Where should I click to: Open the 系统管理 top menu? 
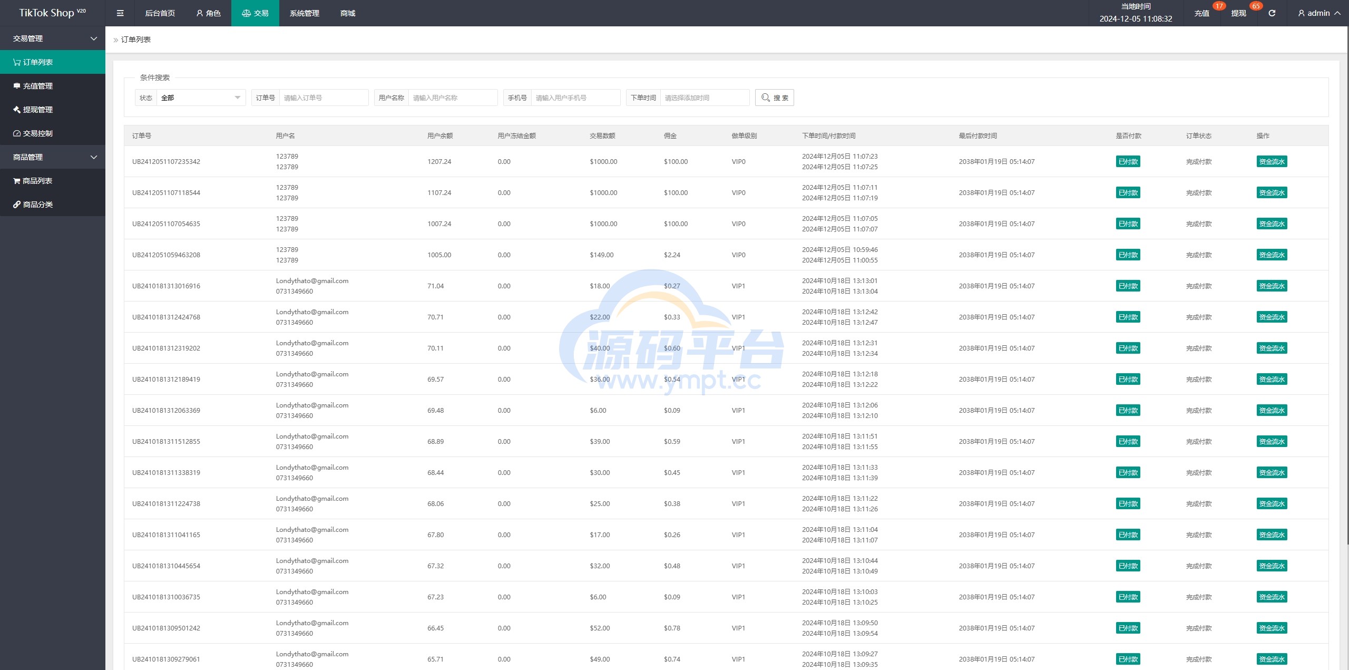click(x=305, y=13)
